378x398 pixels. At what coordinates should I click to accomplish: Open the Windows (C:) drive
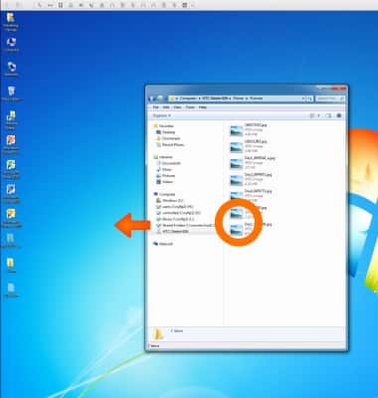pyautogui.click(x=170, y=201)
